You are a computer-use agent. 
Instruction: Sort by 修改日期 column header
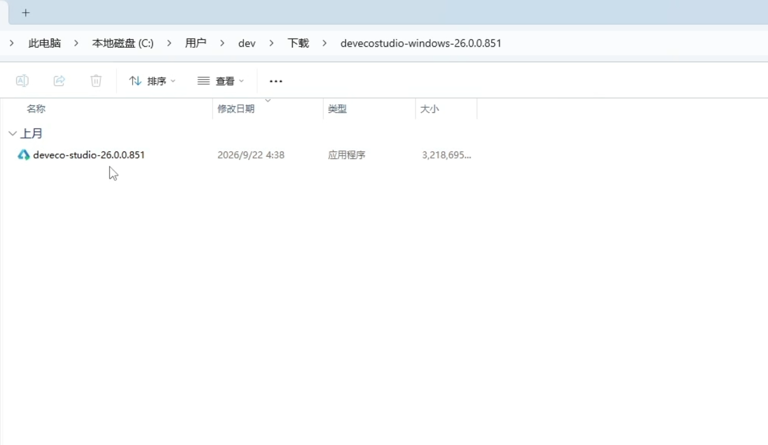click(x=236, y=109)
